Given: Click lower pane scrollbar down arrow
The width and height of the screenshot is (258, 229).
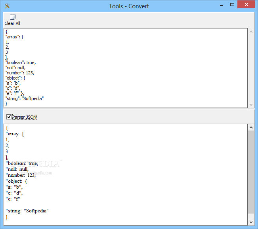Looking at the screenshot, I should click(x=251, y=222).
